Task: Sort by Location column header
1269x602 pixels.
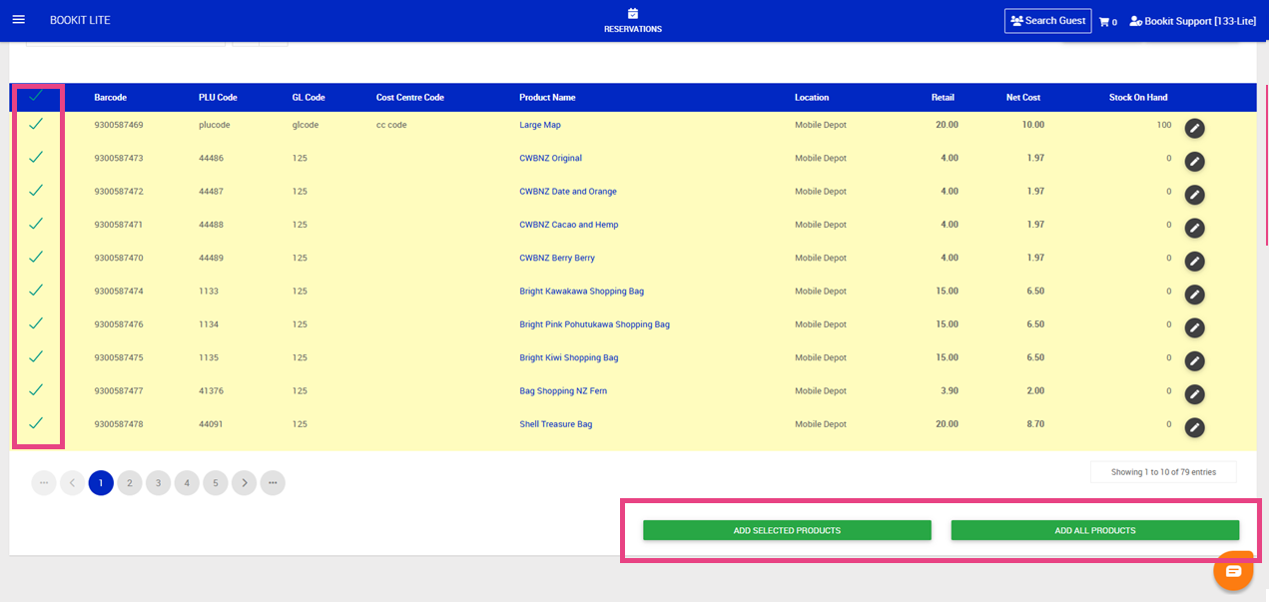Action: point(812,98)
